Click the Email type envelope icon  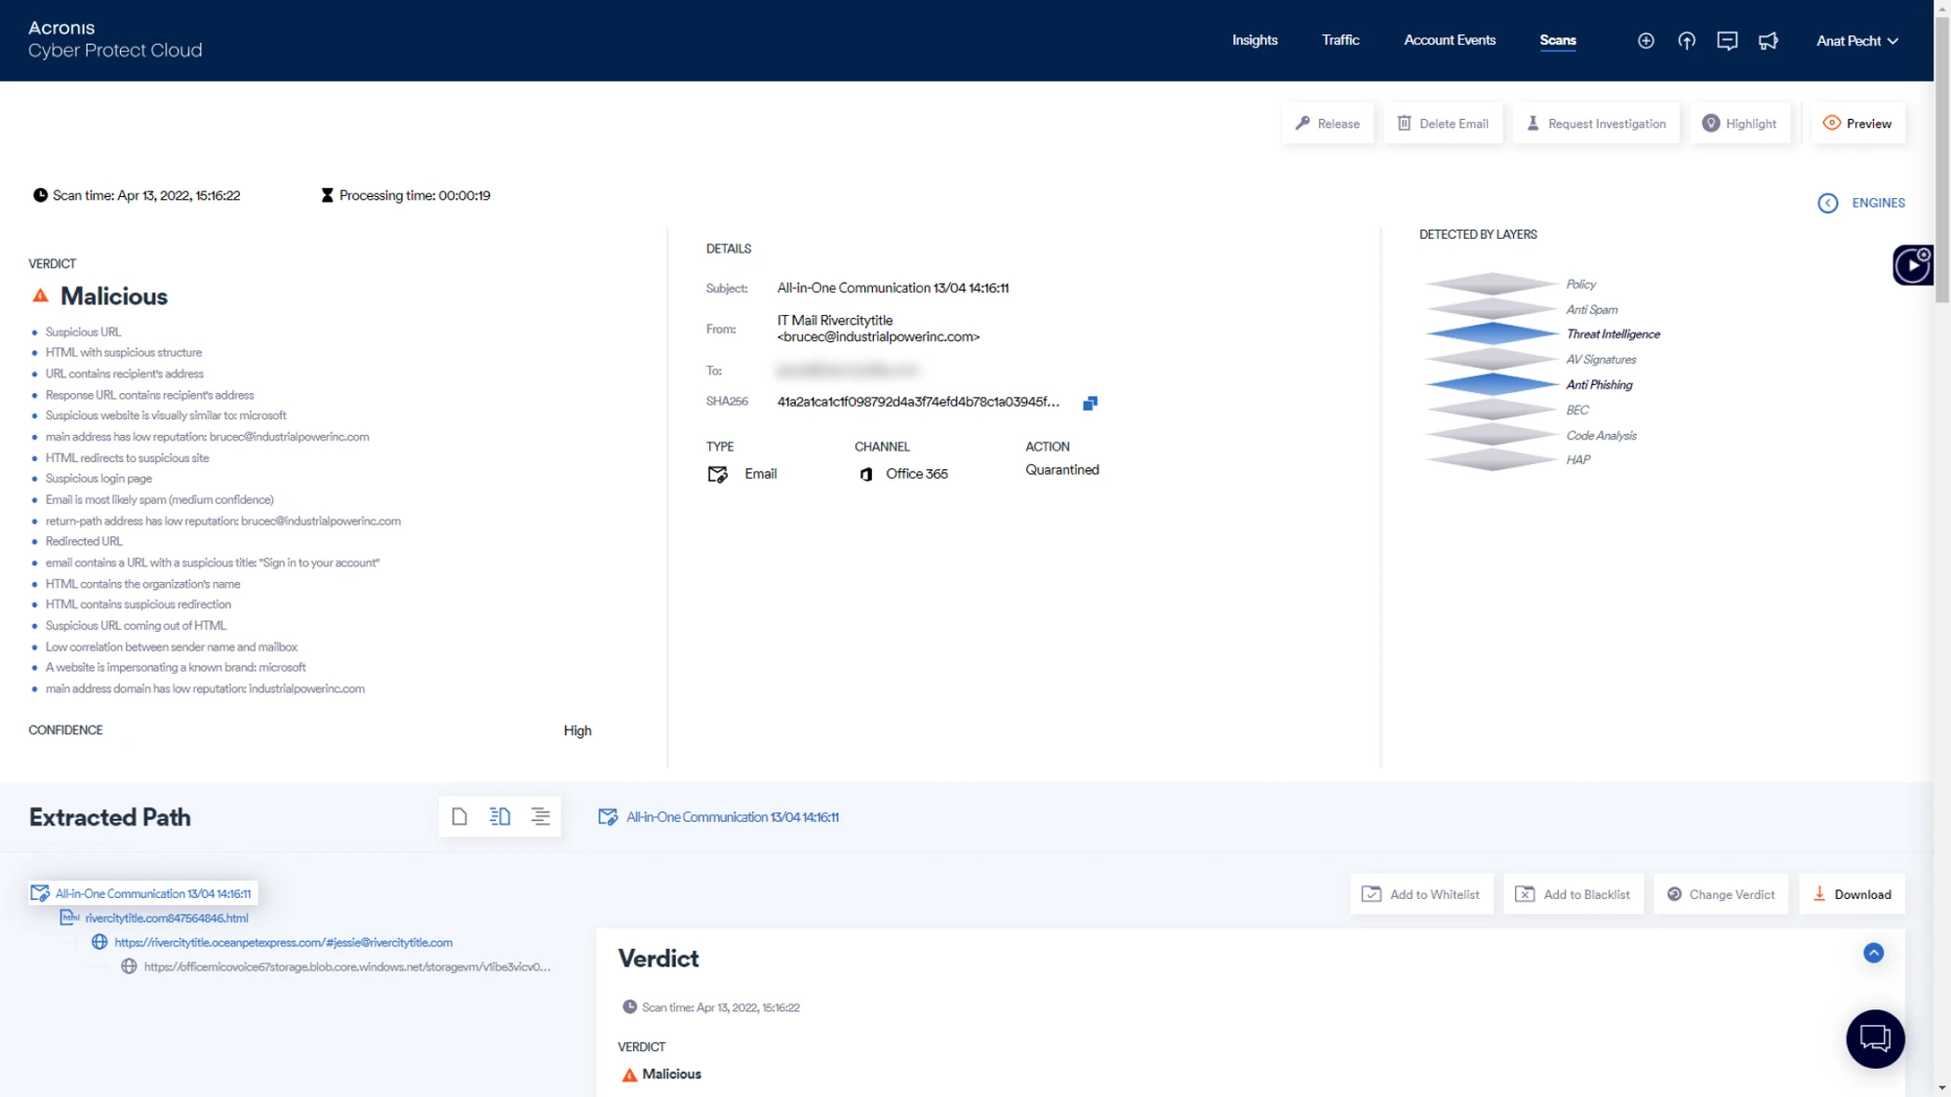pyautogui.click(x=717, y=474)
